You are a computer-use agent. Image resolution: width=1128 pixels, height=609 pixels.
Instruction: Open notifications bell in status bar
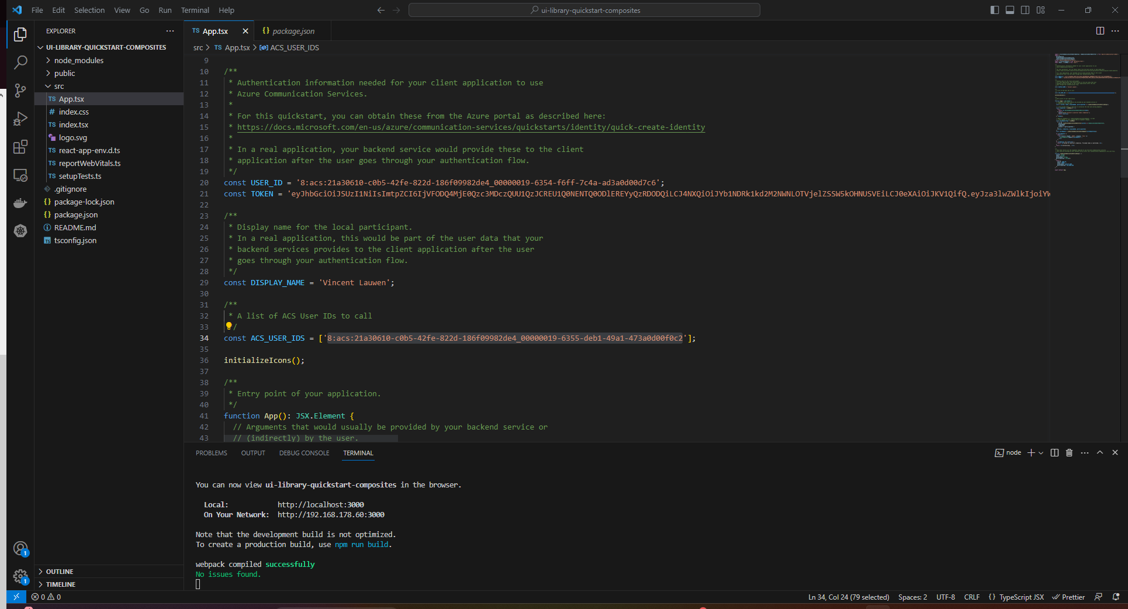click(x=1116, y=597)
